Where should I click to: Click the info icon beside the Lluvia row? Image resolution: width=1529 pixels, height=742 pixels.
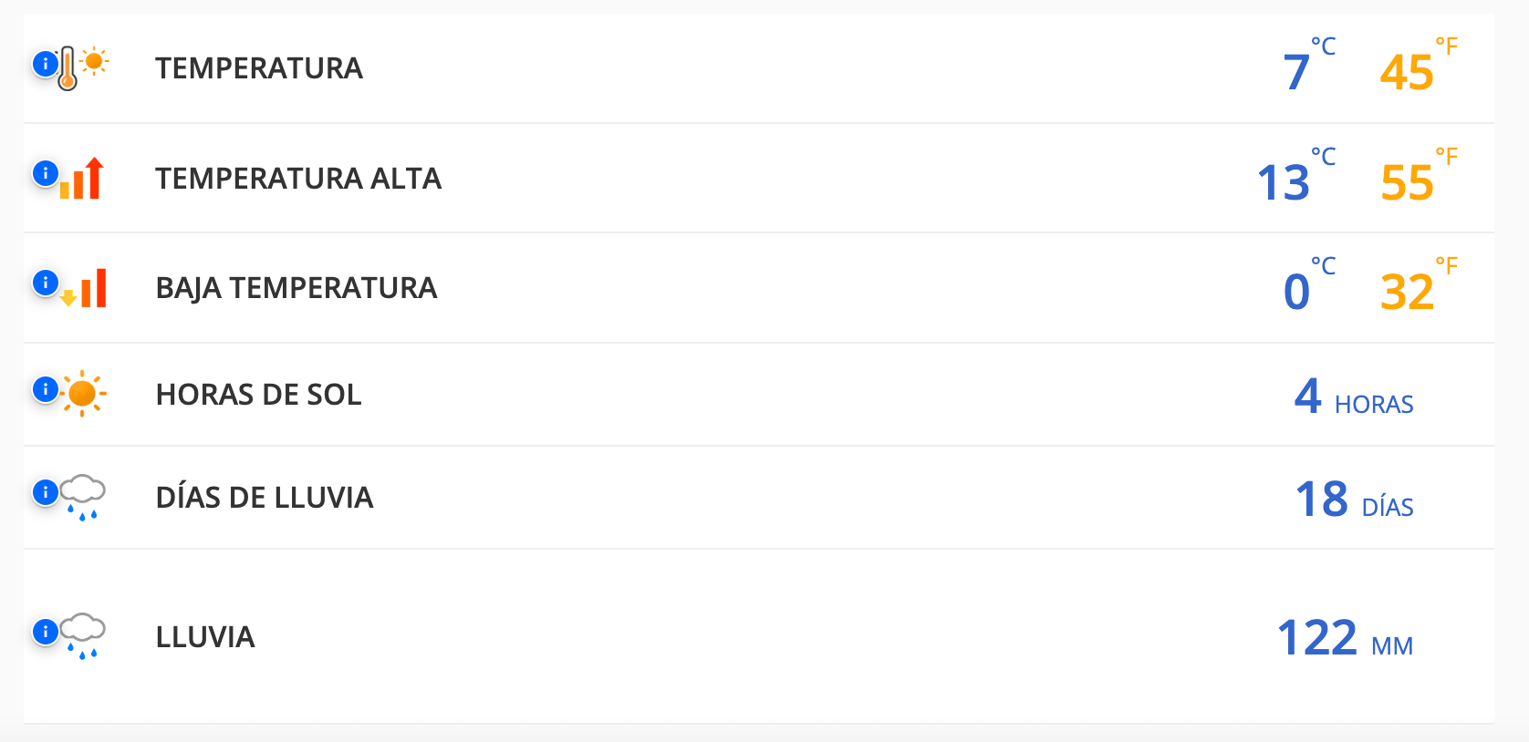[45, 632]
